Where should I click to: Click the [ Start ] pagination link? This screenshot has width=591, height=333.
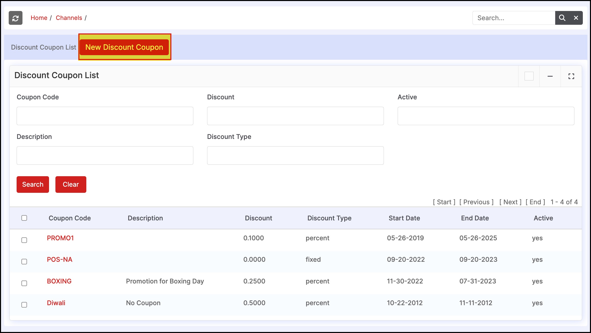444,202
